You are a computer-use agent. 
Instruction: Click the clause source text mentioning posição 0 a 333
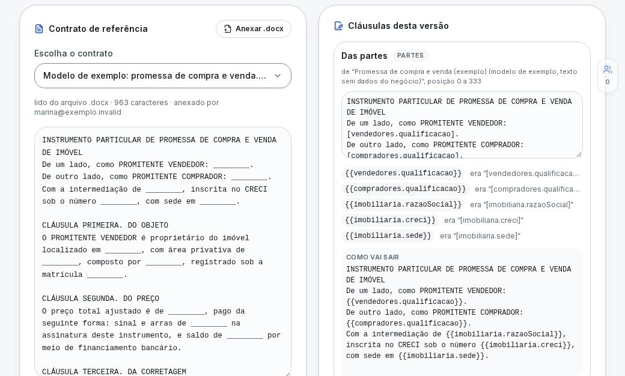[x=459, y=76]
